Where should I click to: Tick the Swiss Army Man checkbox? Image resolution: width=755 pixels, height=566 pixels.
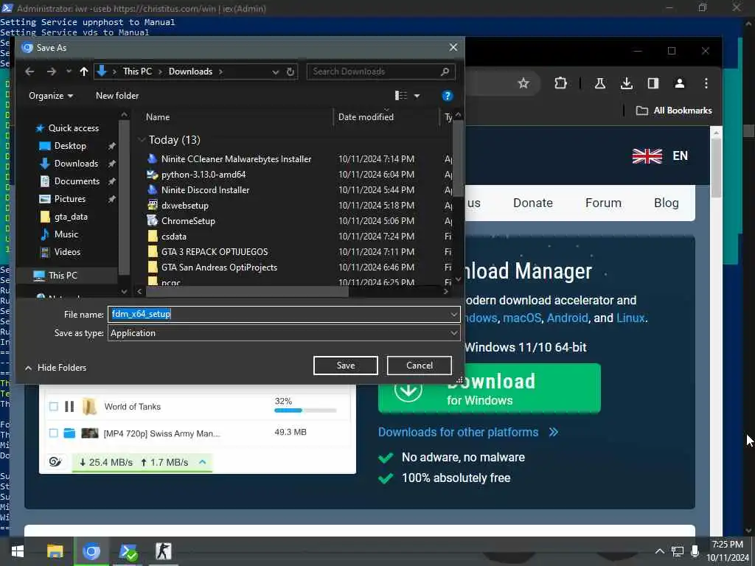click(53, 433)
